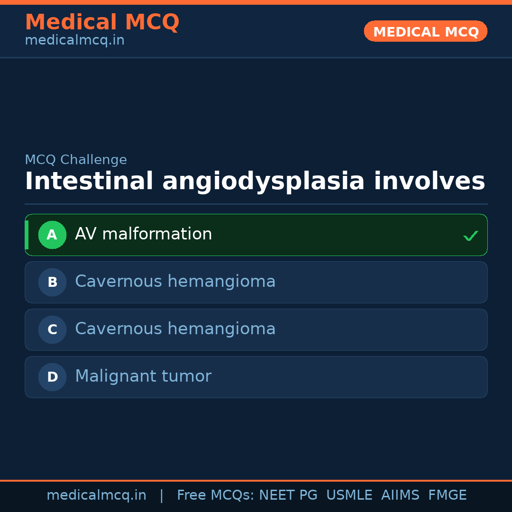Choose option B's "Cavernous hemangioma" text
512x512 pixels.
pos(175,282)
